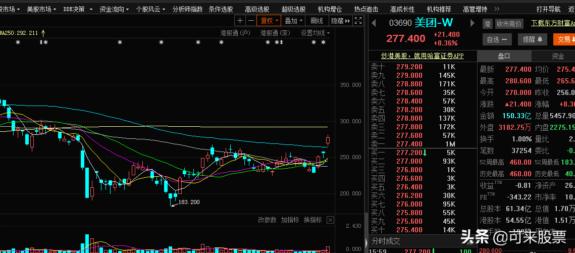Open the 下载东方财富 app download link
Screen dimensions: 575x253
pyautogui.click(x=553, y=23)
